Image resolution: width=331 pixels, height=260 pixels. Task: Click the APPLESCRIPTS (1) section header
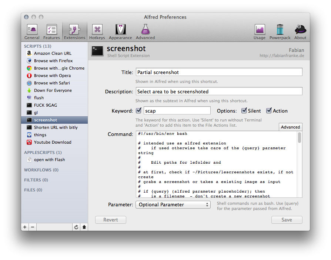(43, 153)
